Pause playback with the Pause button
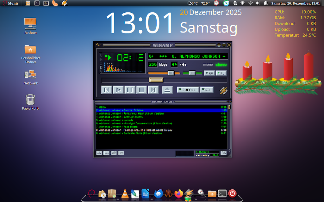 (130, 90)
